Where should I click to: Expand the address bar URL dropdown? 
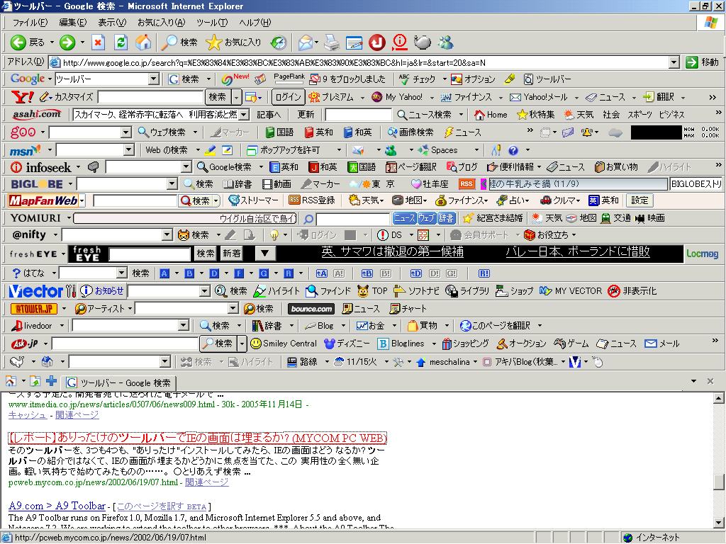674,62
